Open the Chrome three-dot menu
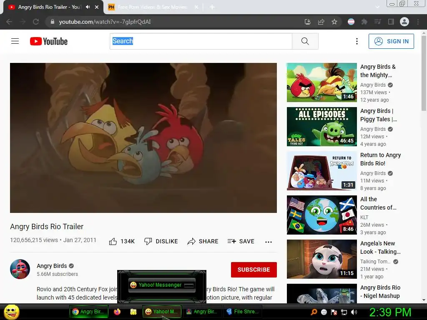The image size is (427, 320). 418,22
